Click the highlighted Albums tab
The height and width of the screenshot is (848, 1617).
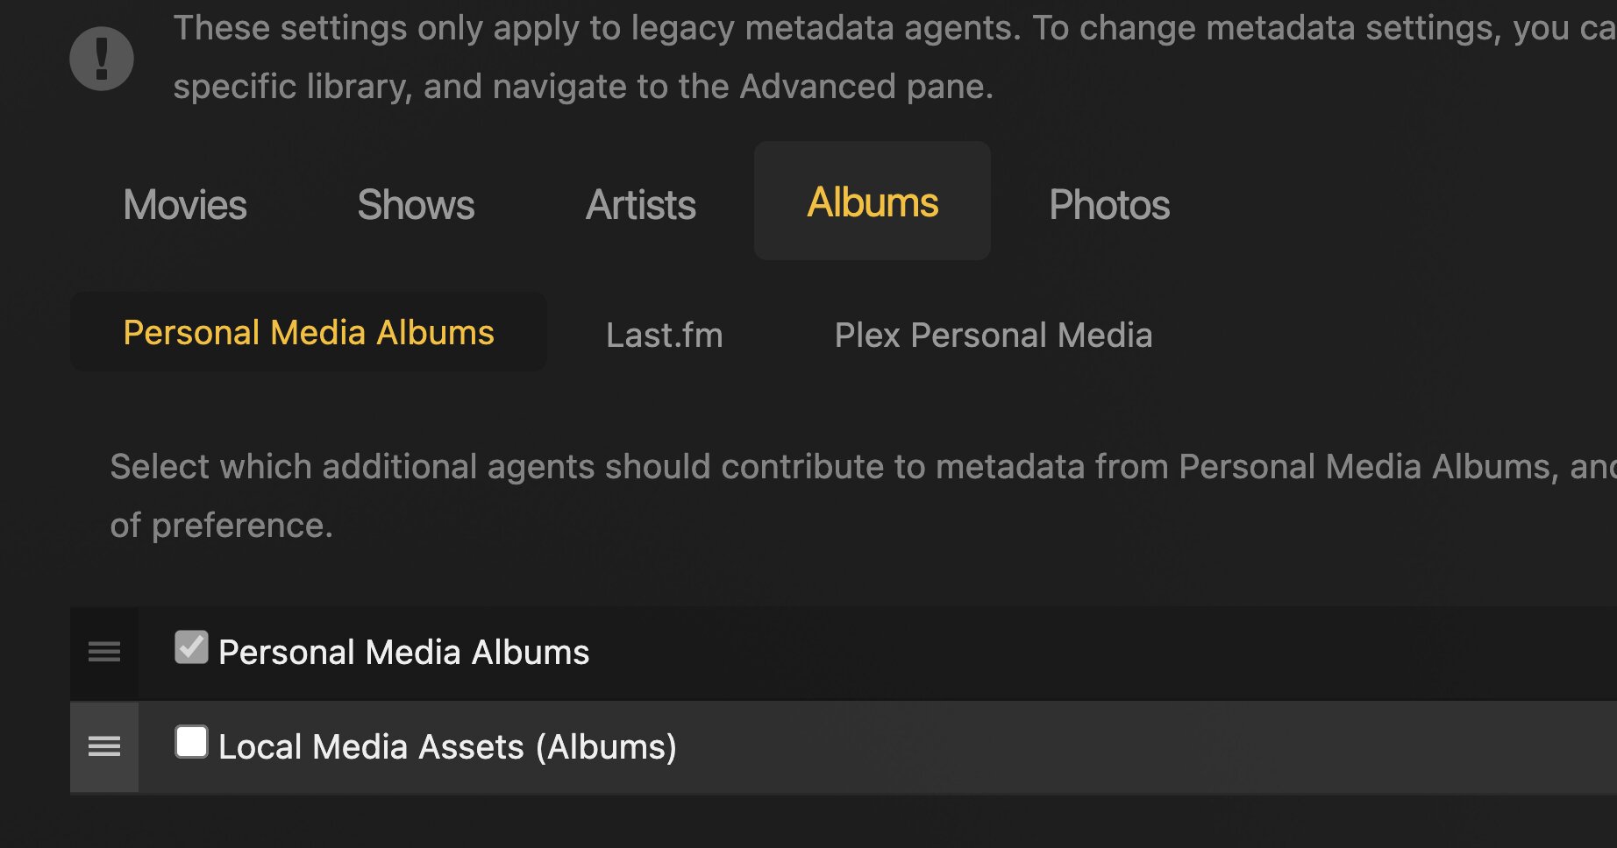(x=873, y=202)
